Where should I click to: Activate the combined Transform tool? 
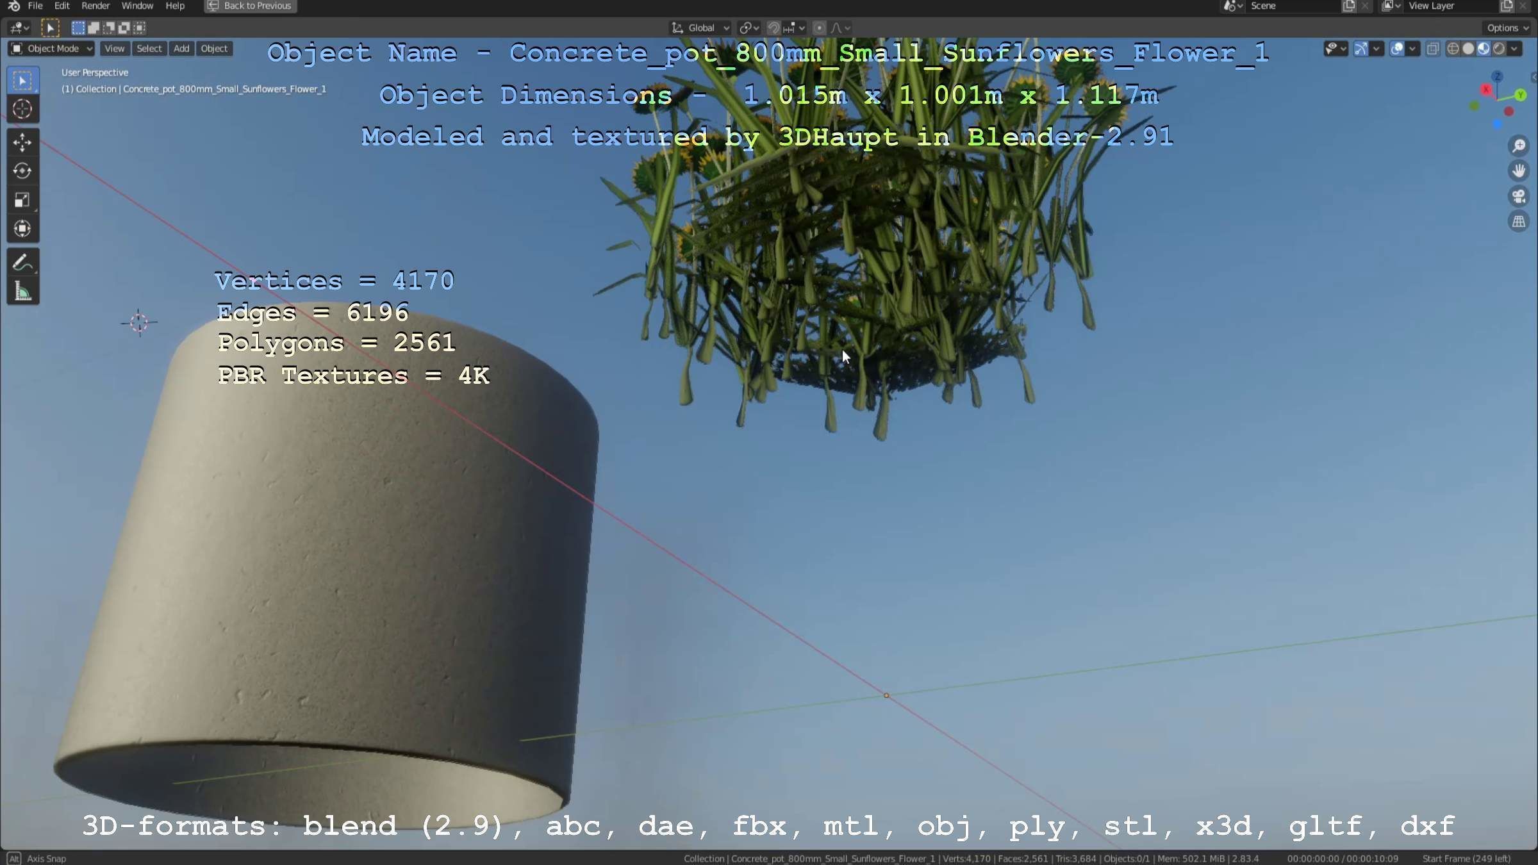coord(22,229)
